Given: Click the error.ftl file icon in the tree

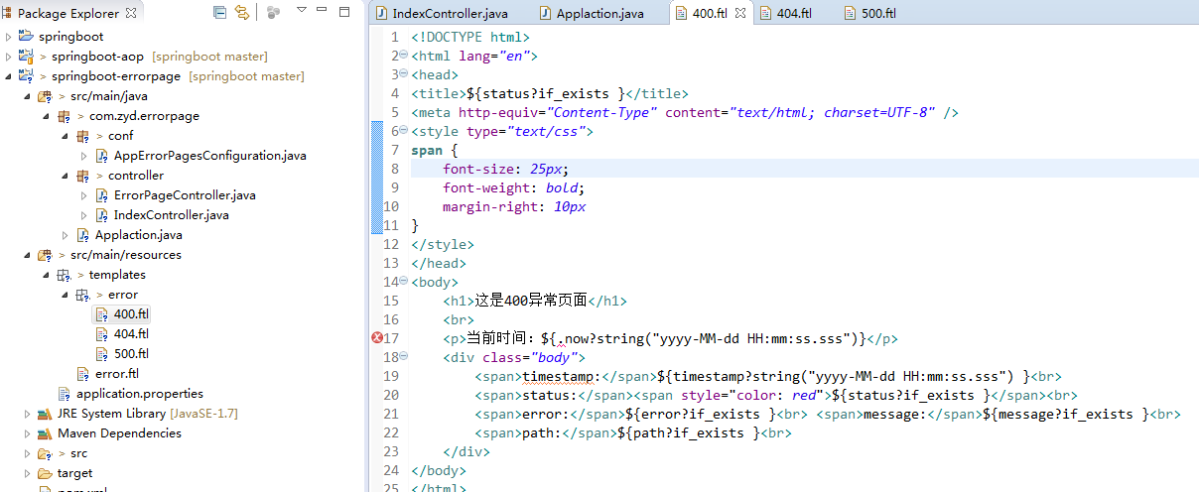Looking at the screenshot, I should 84,374.
